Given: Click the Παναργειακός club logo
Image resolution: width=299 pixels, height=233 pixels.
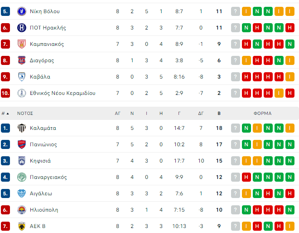Looking at the screenshot, I should 22,177.
